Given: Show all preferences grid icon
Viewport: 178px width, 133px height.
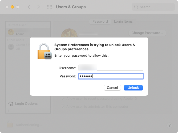Looking at the screenshot, I should (50, 7).
